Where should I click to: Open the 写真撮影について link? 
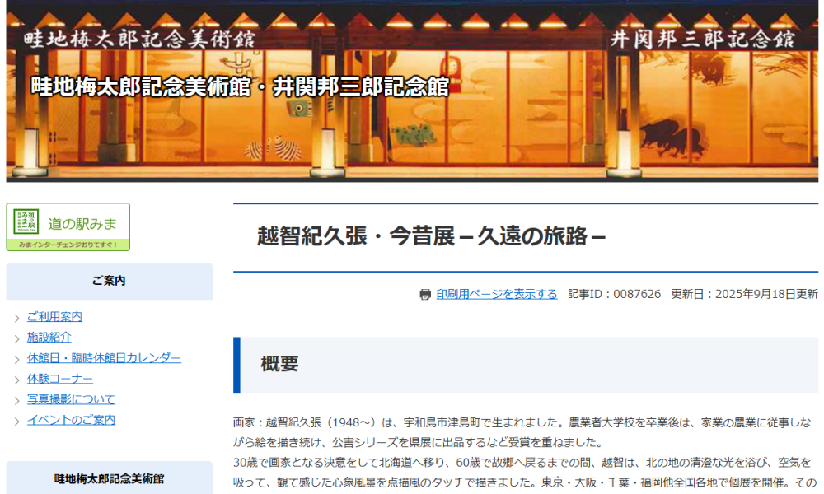coord(71,399)
